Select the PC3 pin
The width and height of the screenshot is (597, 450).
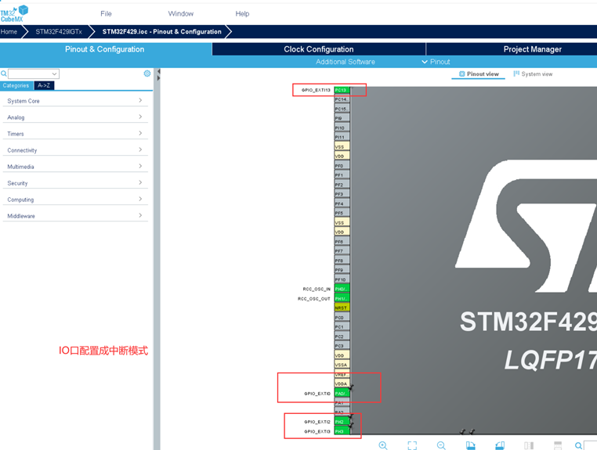pos(342,346)
